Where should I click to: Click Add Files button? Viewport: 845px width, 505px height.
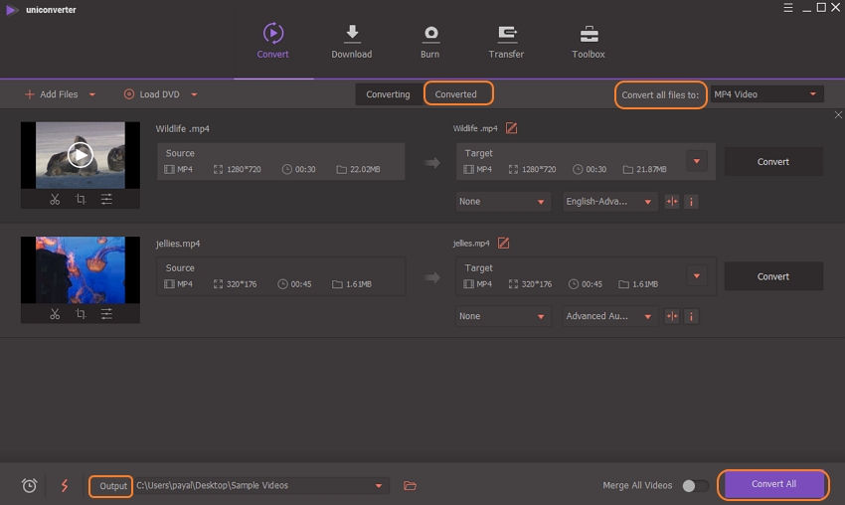point(59,94)
